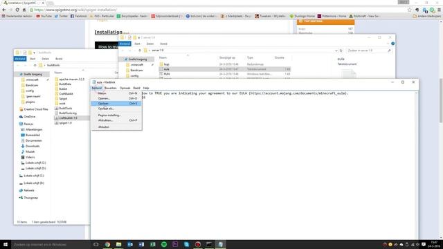Click up-arrow button in buildtools Explorer window
Screen dimensions: 443x249
35,65
